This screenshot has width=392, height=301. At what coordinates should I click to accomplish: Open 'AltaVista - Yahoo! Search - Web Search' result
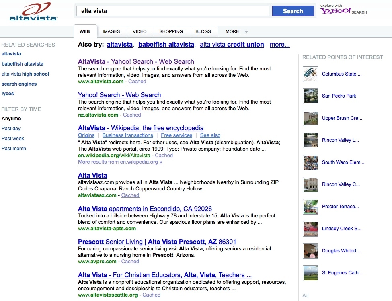tap(136, 62)
